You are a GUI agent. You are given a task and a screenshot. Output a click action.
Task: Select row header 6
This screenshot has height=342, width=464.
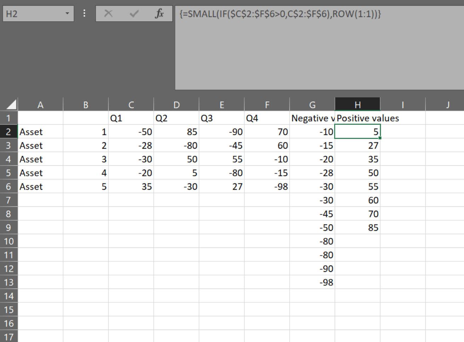pos(9,186)
